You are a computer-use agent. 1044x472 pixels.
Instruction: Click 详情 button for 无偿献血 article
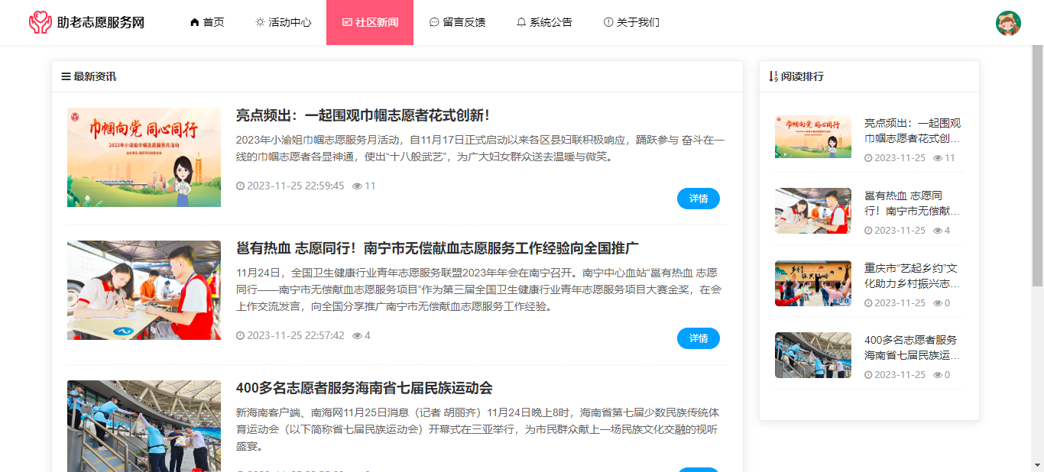coord(699,338)
